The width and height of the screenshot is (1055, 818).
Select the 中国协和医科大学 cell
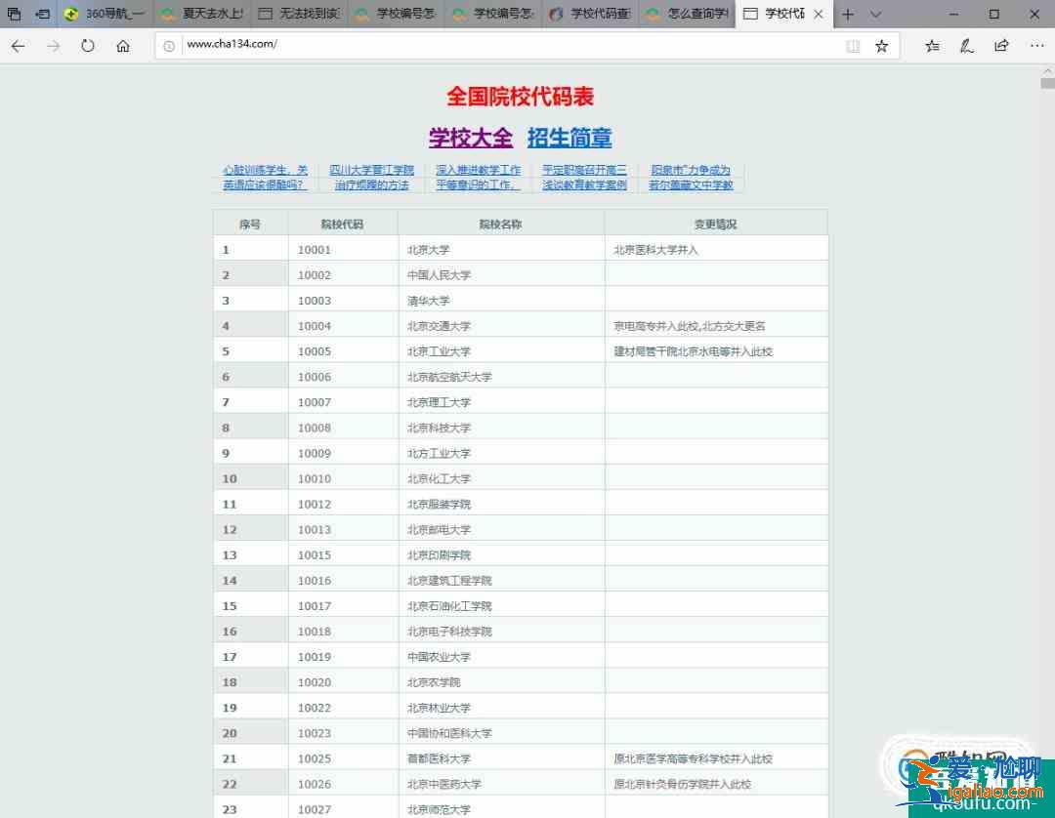click(500, 733)
